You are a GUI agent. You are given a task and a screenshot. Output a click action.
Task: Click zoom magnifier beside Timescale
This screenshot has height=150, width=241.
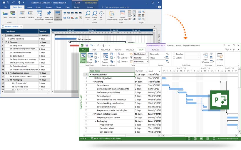(168, 54)
